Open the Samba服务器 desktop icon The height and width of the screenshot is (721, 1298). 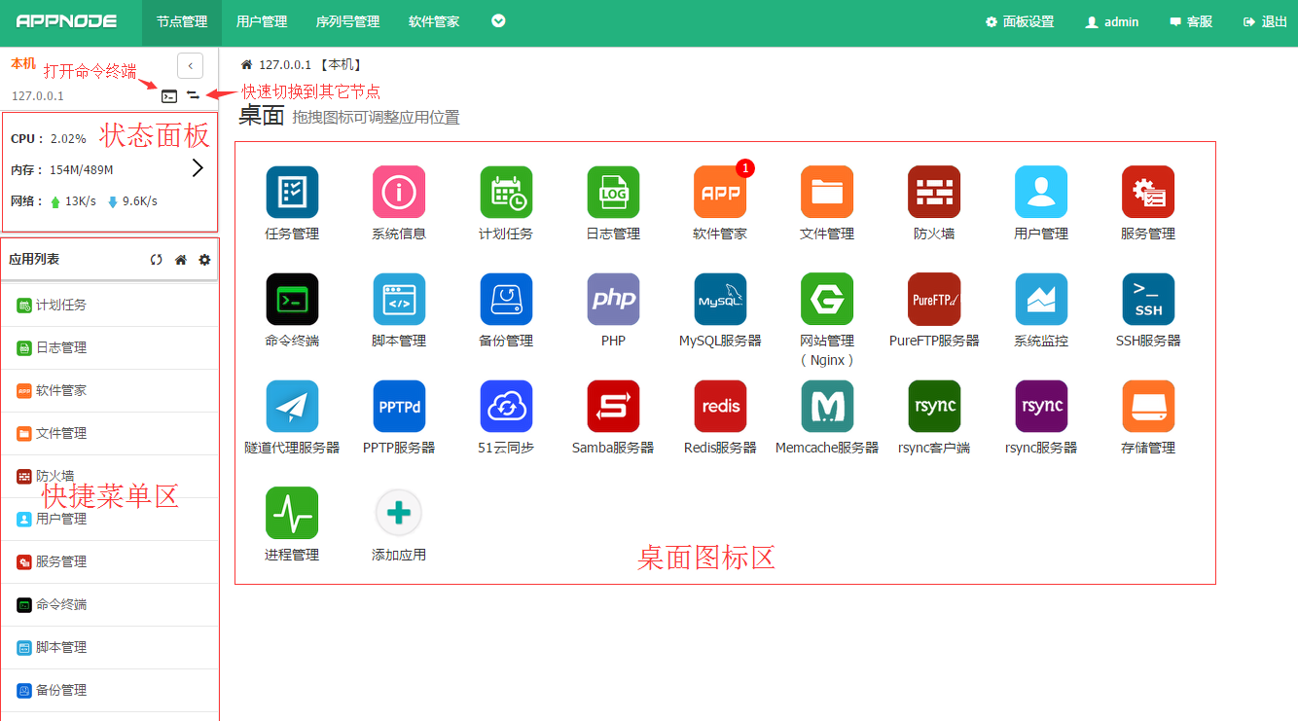[x=613, y=406]
